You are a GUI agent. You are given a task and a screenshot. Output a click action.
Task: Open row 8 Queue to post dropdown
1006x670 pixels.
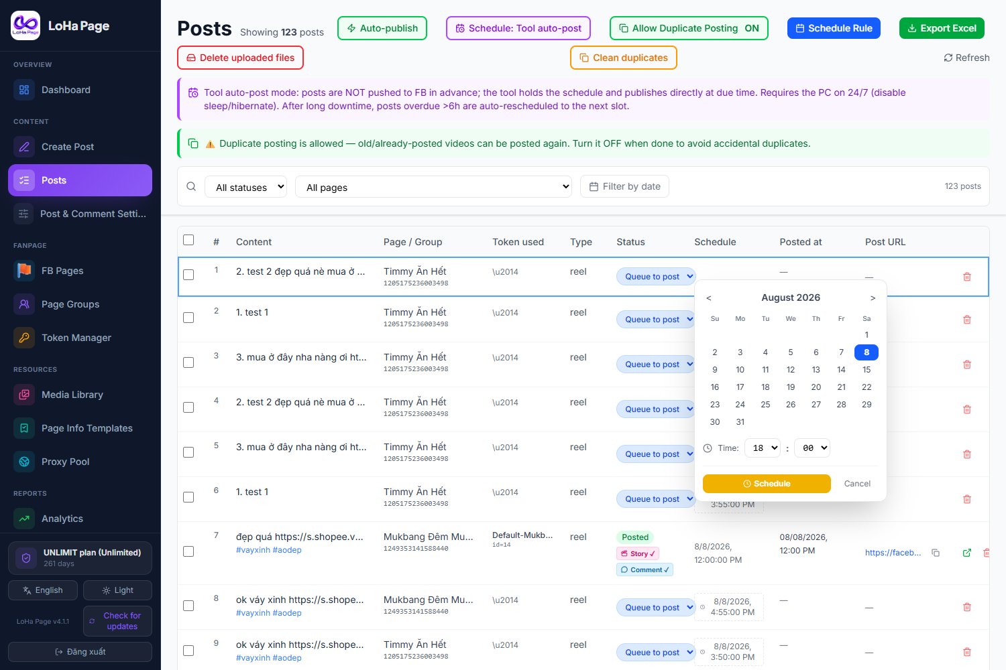coord(656,607)
